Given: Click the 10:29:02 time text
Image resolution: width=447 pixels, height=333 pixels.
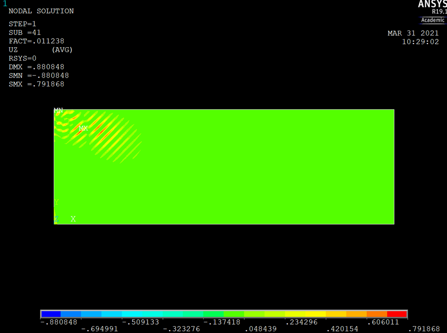Looking at the screenshot, I should point(420,42).
